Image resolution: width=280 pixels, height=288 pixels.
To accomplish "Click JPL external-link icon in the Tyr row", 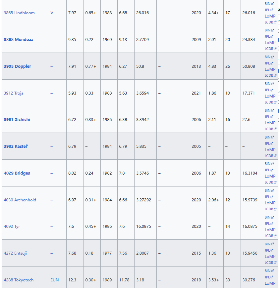I will [272, 224].
